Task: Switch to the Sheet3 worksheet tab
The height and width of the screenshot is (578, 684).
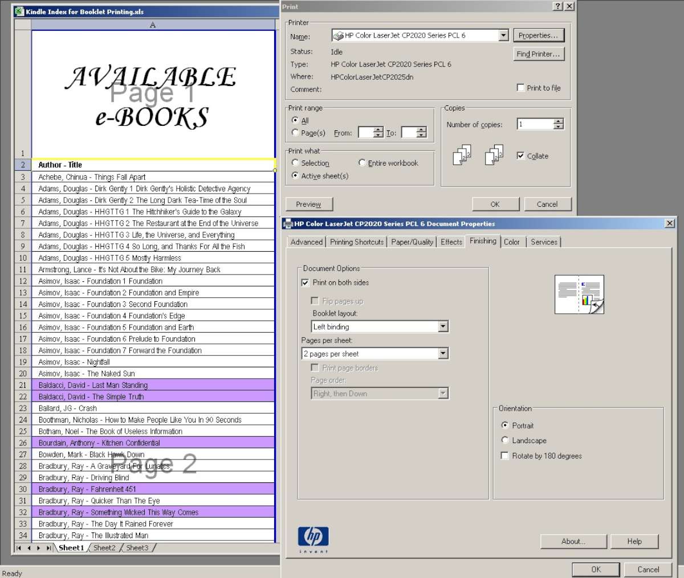Action: tap(137, 548)
